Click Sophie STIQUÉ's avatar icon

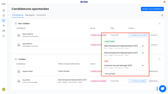pyautogui.click(x=19, y=71)
